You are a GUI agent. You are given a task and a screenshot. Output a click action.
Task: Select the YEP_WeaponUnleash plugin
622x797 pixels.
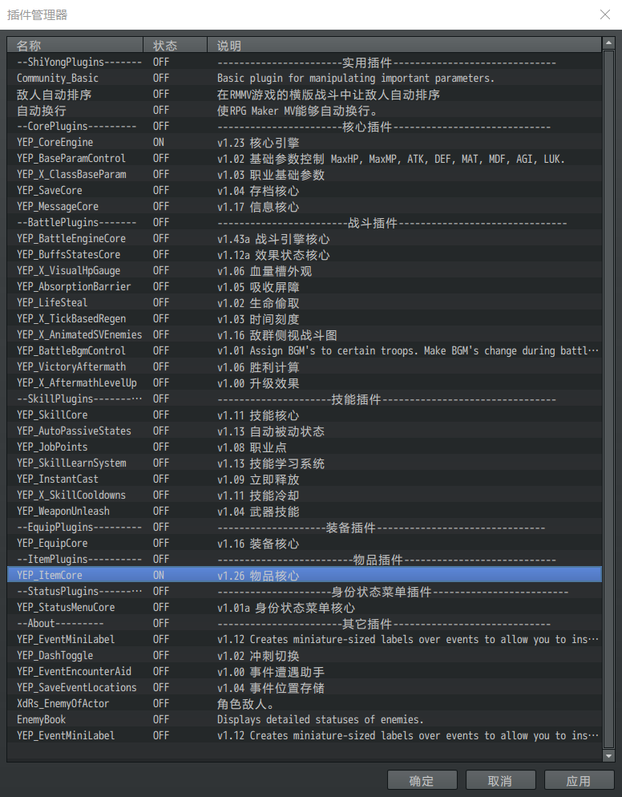coord(305,512)
